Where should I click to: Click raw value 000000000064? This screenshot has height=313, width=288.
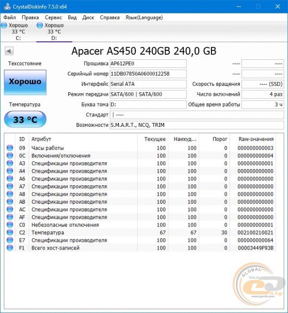(x=256, y=240)
